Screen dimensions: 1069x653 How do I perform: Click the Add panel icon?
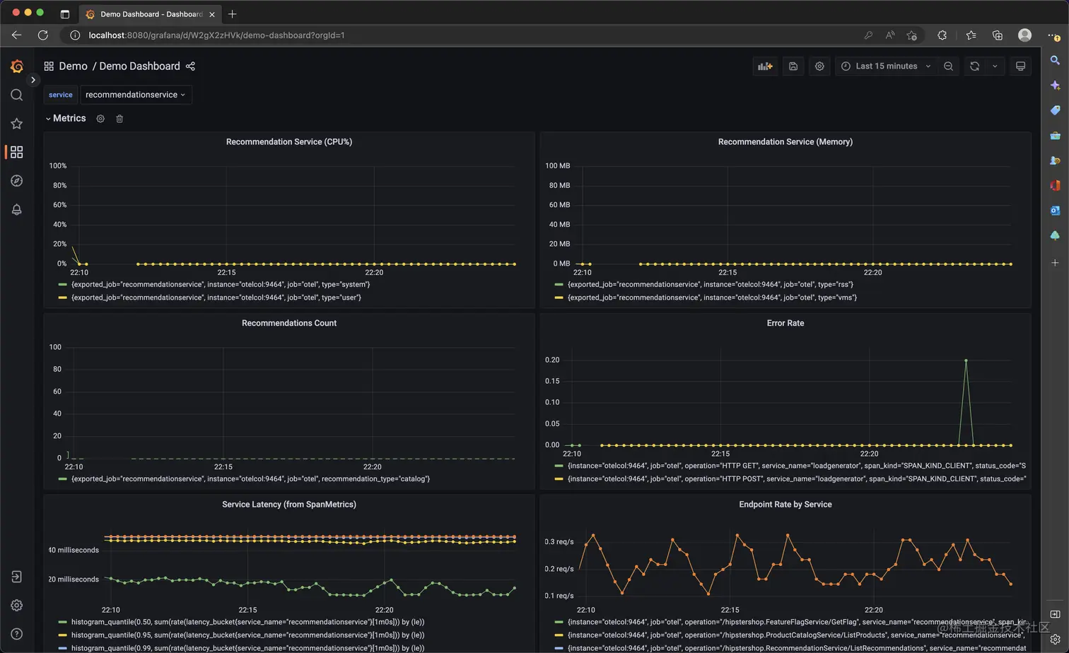765,66
